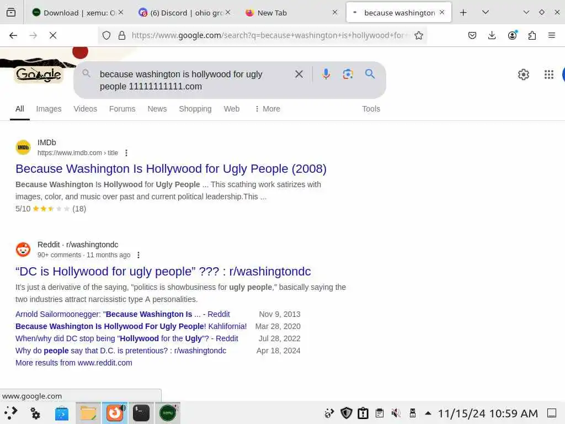Open Tools search options

click(371, 109)
